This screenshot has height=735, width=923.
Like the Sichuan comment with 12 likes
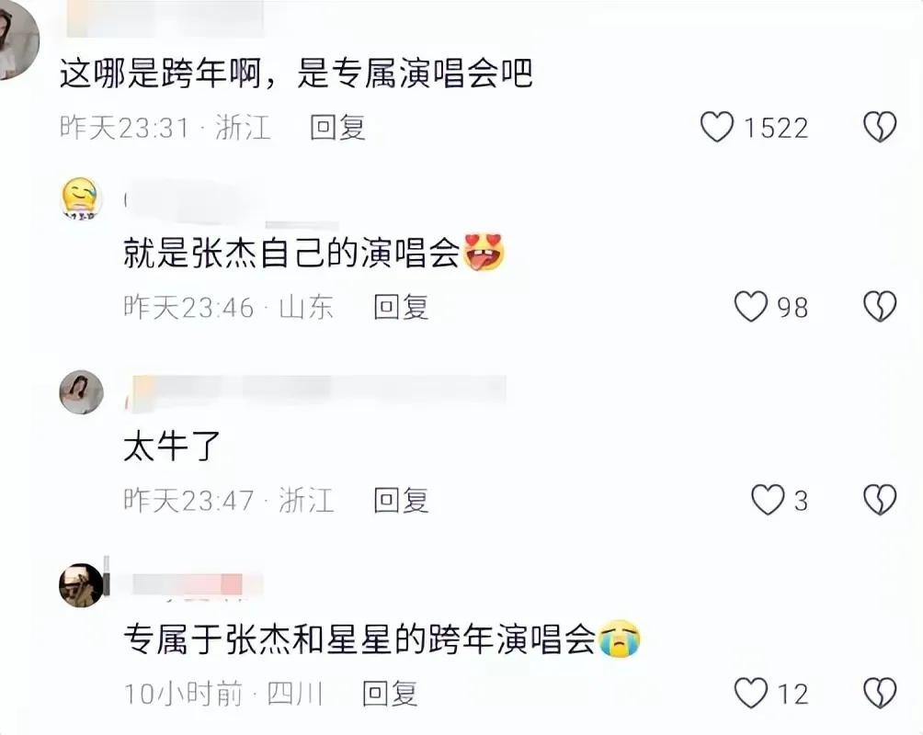751,693
